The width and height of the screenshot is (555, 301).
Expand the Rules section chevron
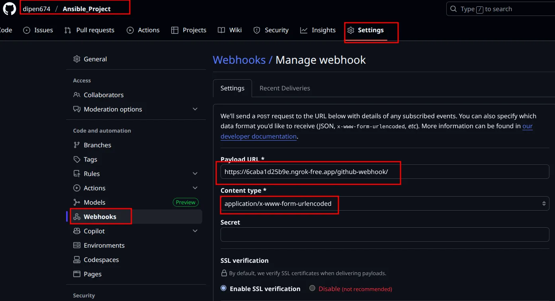195,174
